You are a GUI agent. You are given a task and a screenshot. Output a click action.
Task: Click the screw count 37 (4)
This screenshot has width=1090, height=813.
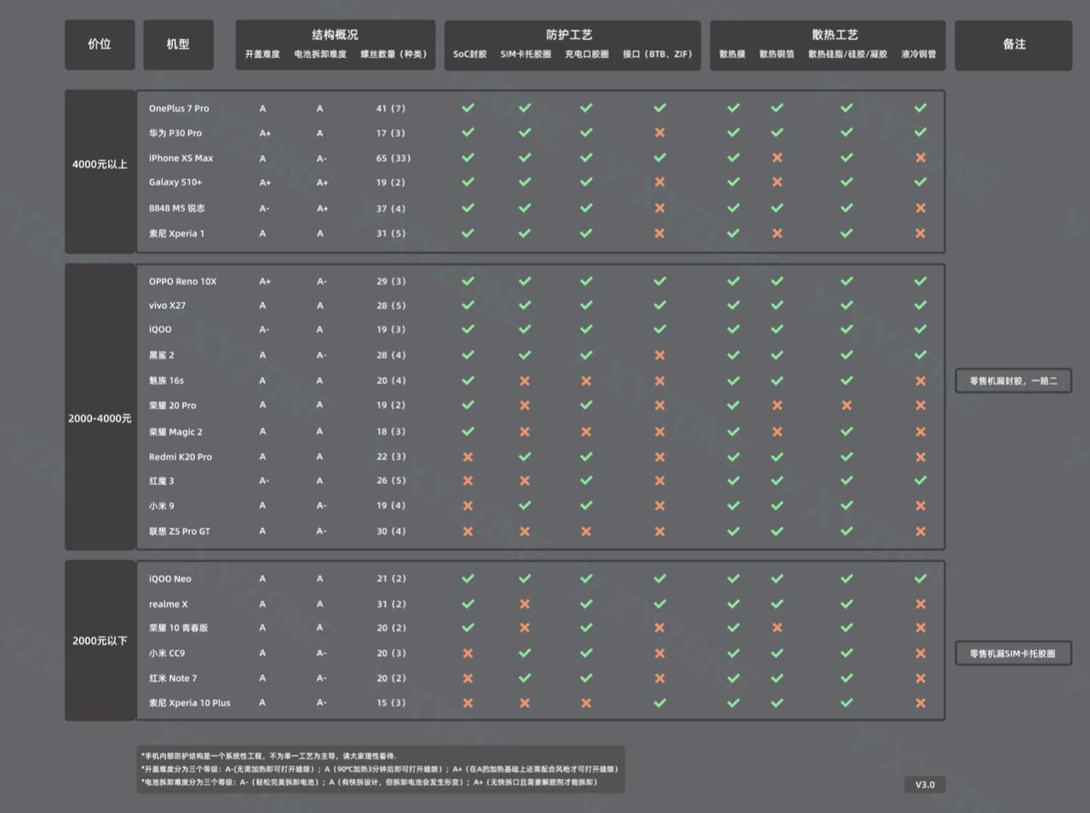[391, 209]
